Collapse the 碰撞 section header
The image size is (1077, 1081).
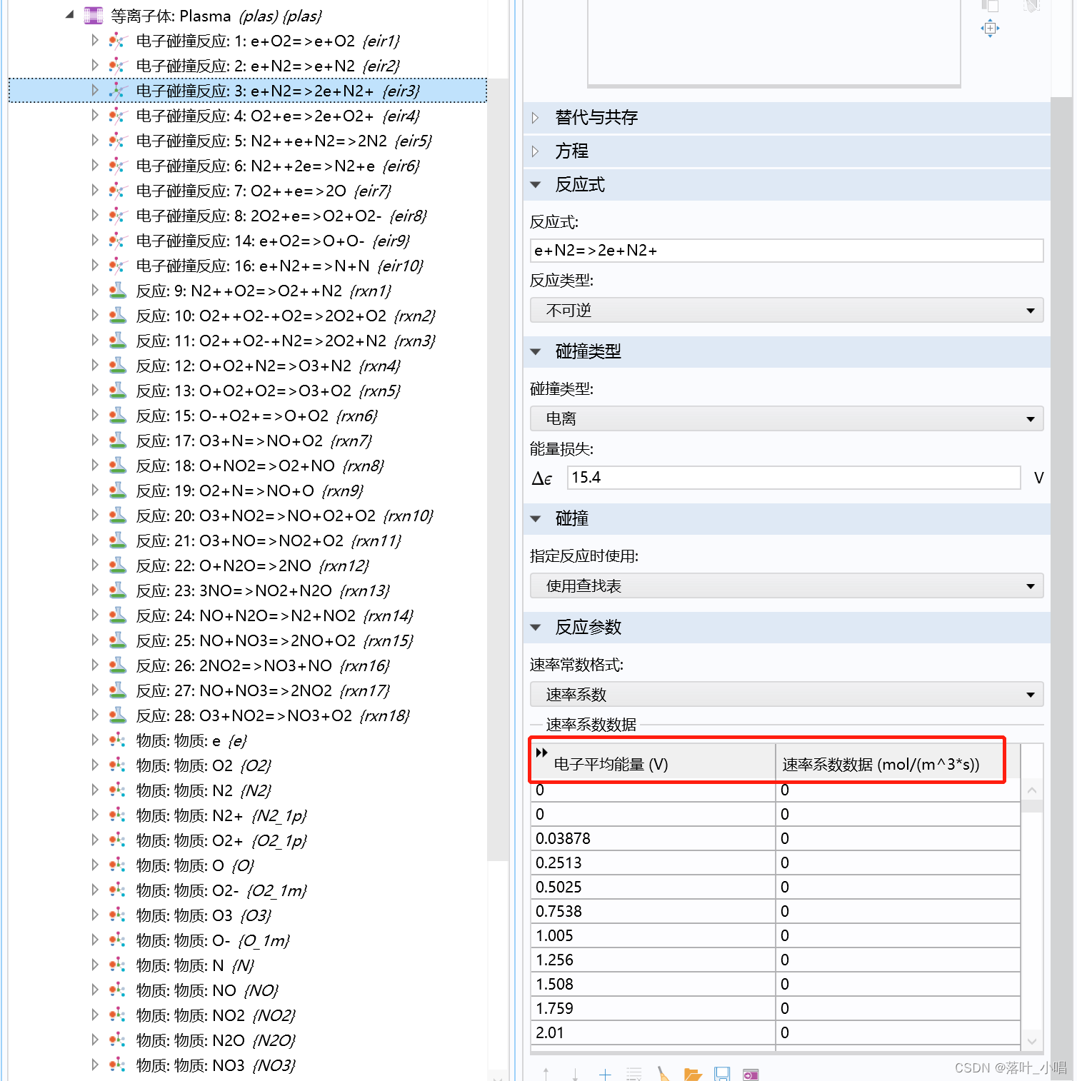pos(536,518)
